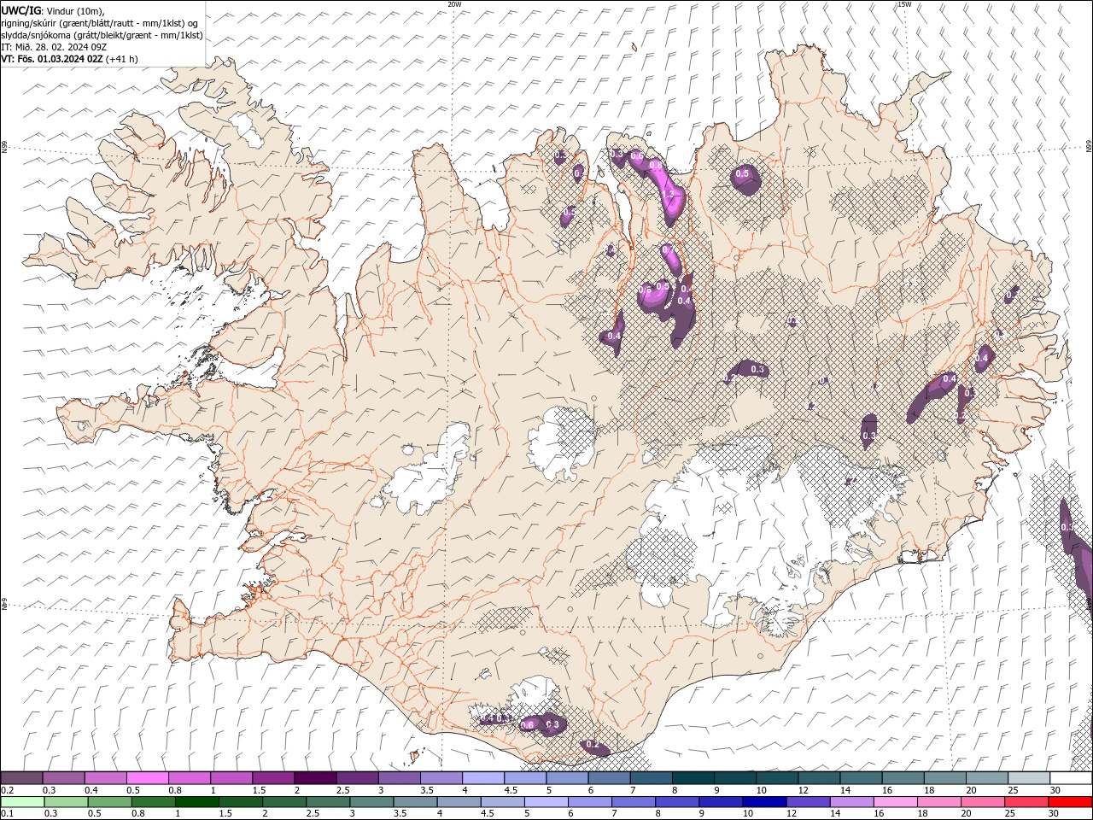This screenshot has width=1093, height=820.
Task: Select darkest purple top-row swatch at 2
Action: (314, 778)
